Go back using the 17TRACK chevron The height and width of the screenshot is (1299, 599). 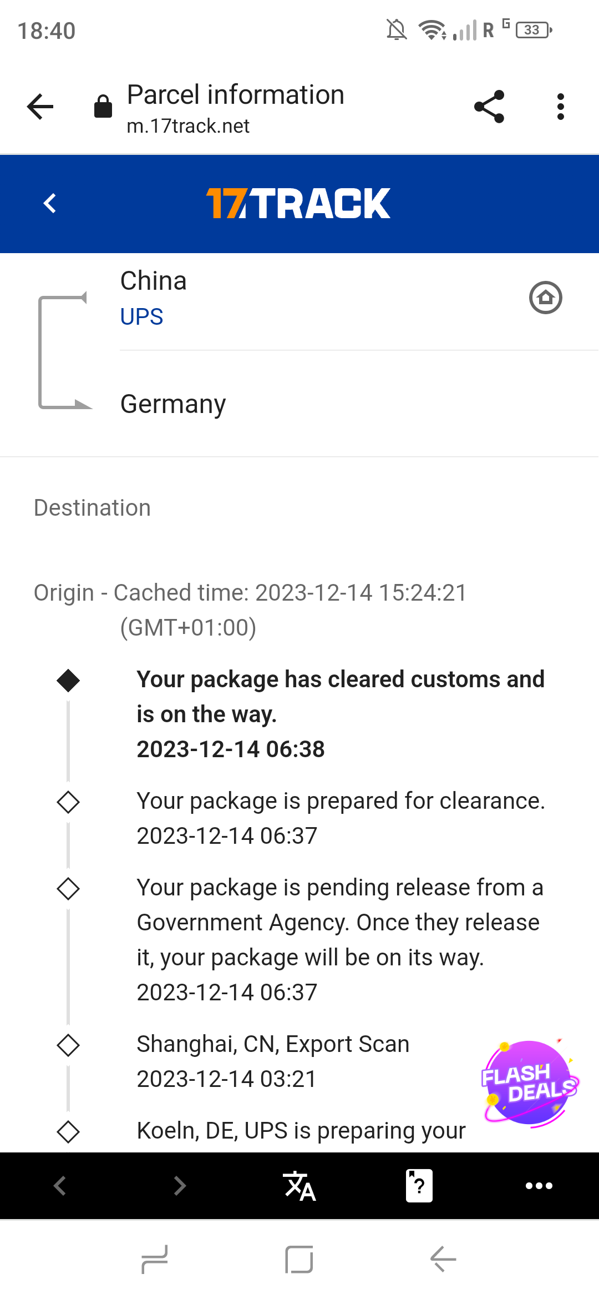pyautogui.click(x=50, y=203)
